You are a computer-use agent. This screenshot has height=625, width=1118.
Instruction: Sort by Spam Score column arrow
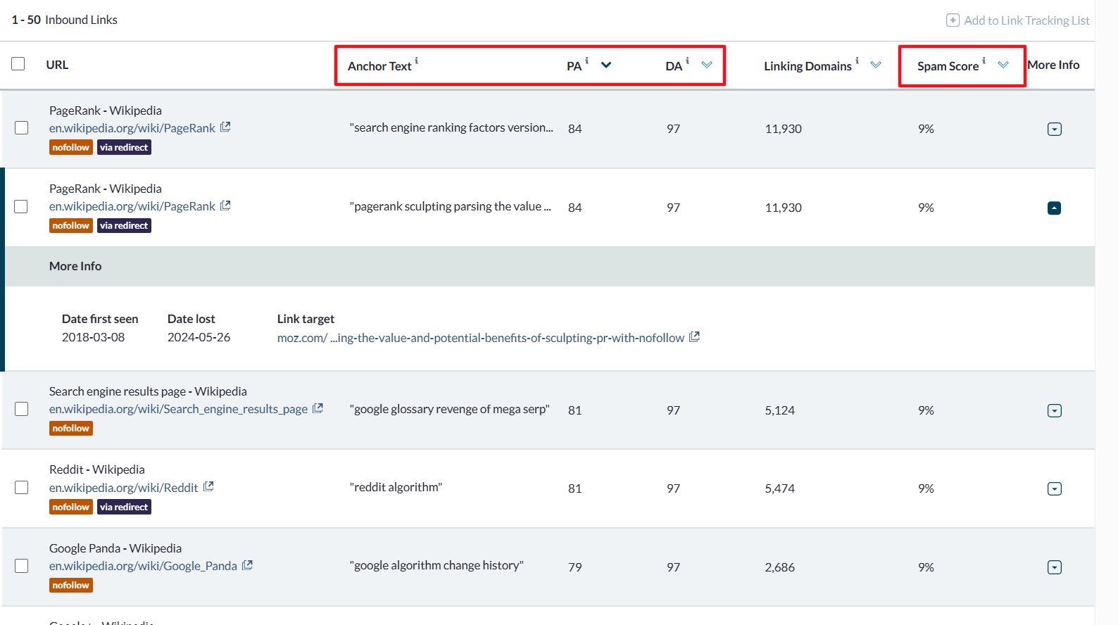pos(1003,65)
